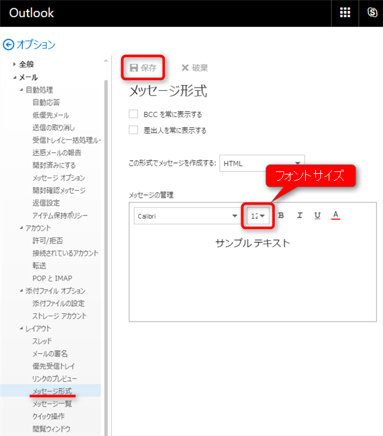Image resolution: width=383 pixels, height=436 pixels.
Task: Open 優先受信トレイ settings
Action: (x=54, y=366)
